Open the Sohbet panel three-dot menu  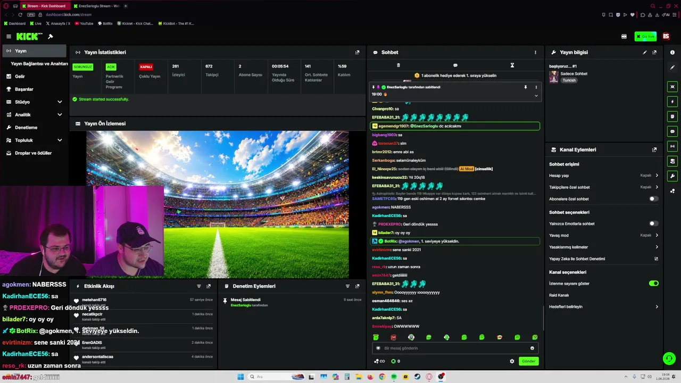click(535, 52)
